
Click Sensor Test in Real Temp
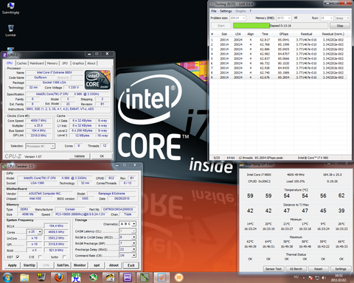coord(274,269)
